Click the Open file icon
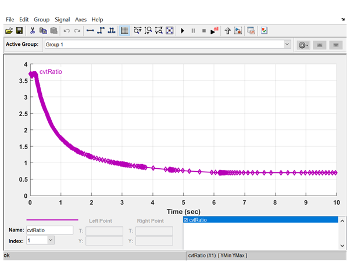The width and height of the screenshot is (350, 264). (x=9, y=31)
